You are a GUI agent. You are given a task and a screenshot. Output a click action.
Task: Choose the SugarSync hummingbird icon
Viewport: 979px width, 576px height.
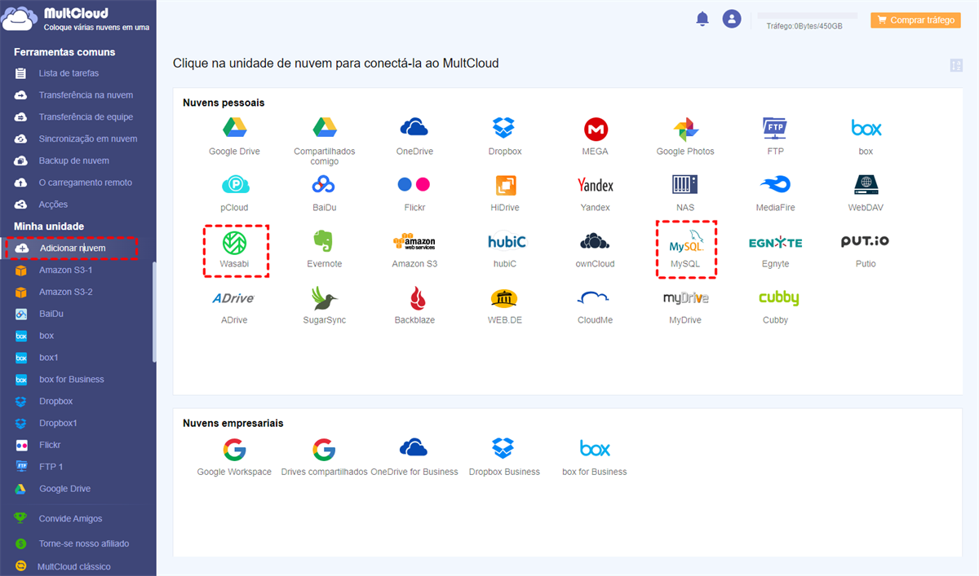[x=325, y=298]
